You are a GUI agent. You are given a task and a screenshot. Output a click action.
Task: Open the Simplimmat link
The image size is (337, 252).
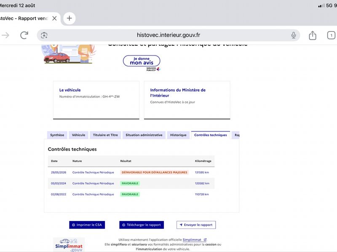point(194,239)
